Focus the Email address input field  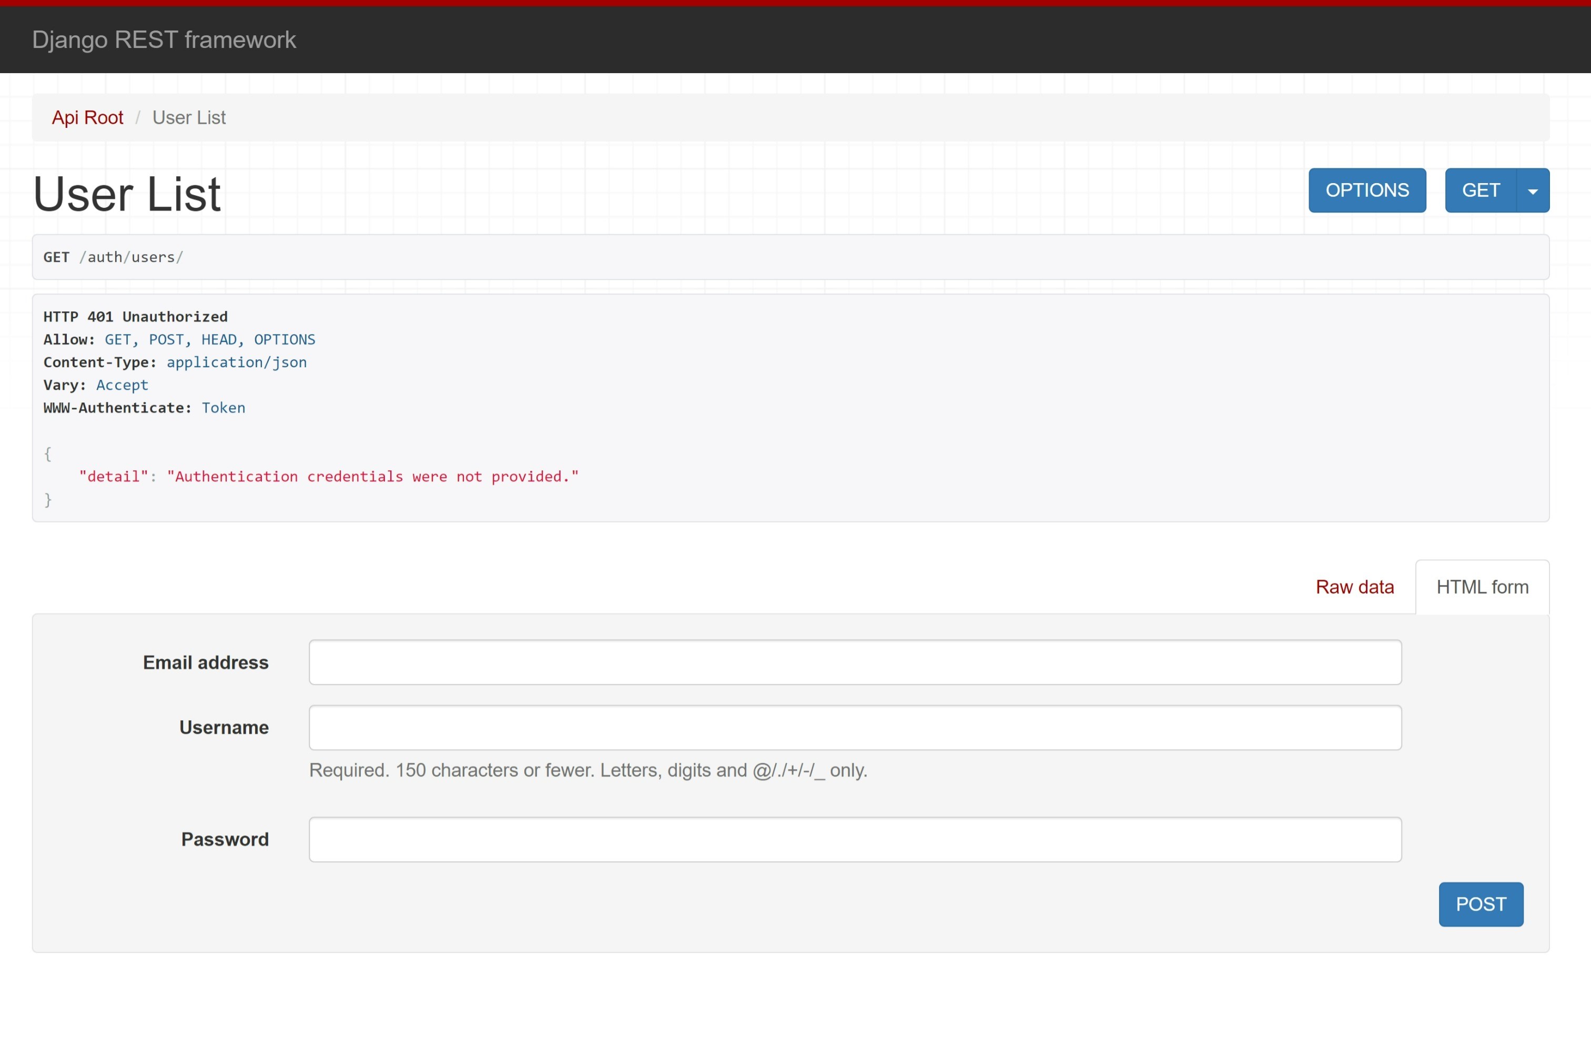[x=855, y=662]
